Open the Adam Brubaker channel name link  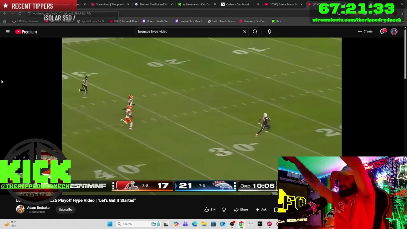point(39,208)
